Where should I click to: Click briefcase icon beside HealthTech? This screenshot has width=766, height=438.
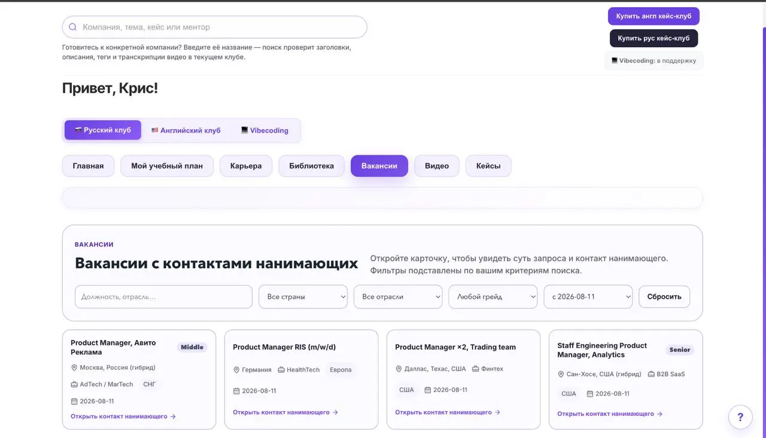(x=281, y=370)
